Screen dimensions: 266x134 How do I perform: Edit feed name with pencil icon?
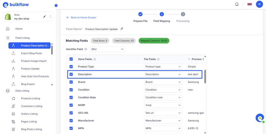click(122, 29)
